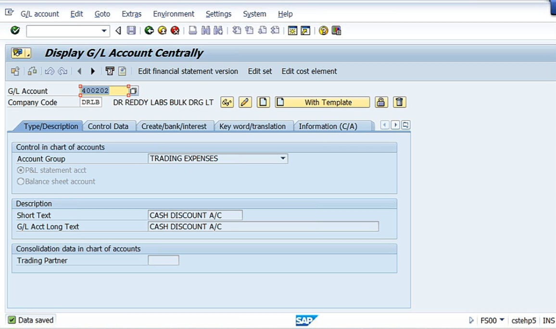This screenshot has height=329, width=556.
Task: Click the time-dependent funnel toolbar icon
Action: tap(110, 71)
